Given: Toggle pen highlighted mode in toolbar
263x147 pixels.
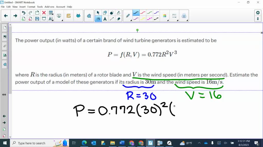Looking at the screenshot, I should [x=98, y=19].
